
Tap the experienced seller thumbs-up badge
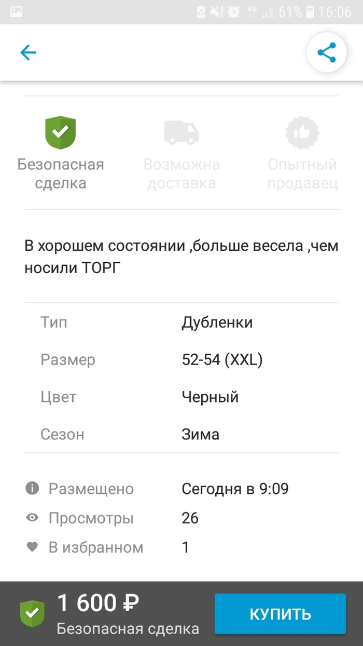(x=302, y=132)
